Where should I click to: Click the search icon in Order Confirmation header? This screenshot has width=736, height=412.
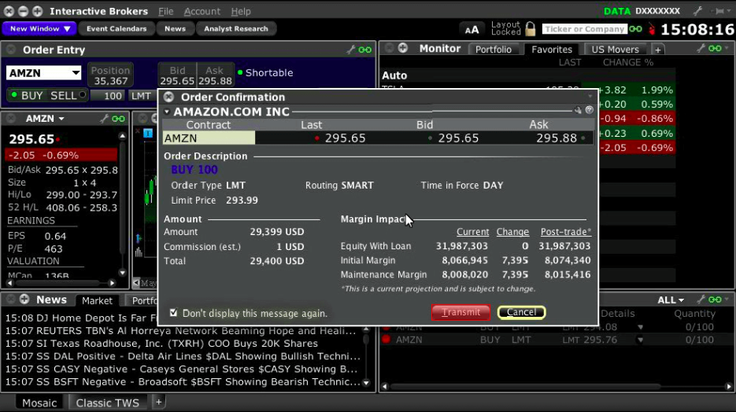[x=578, y=110]
